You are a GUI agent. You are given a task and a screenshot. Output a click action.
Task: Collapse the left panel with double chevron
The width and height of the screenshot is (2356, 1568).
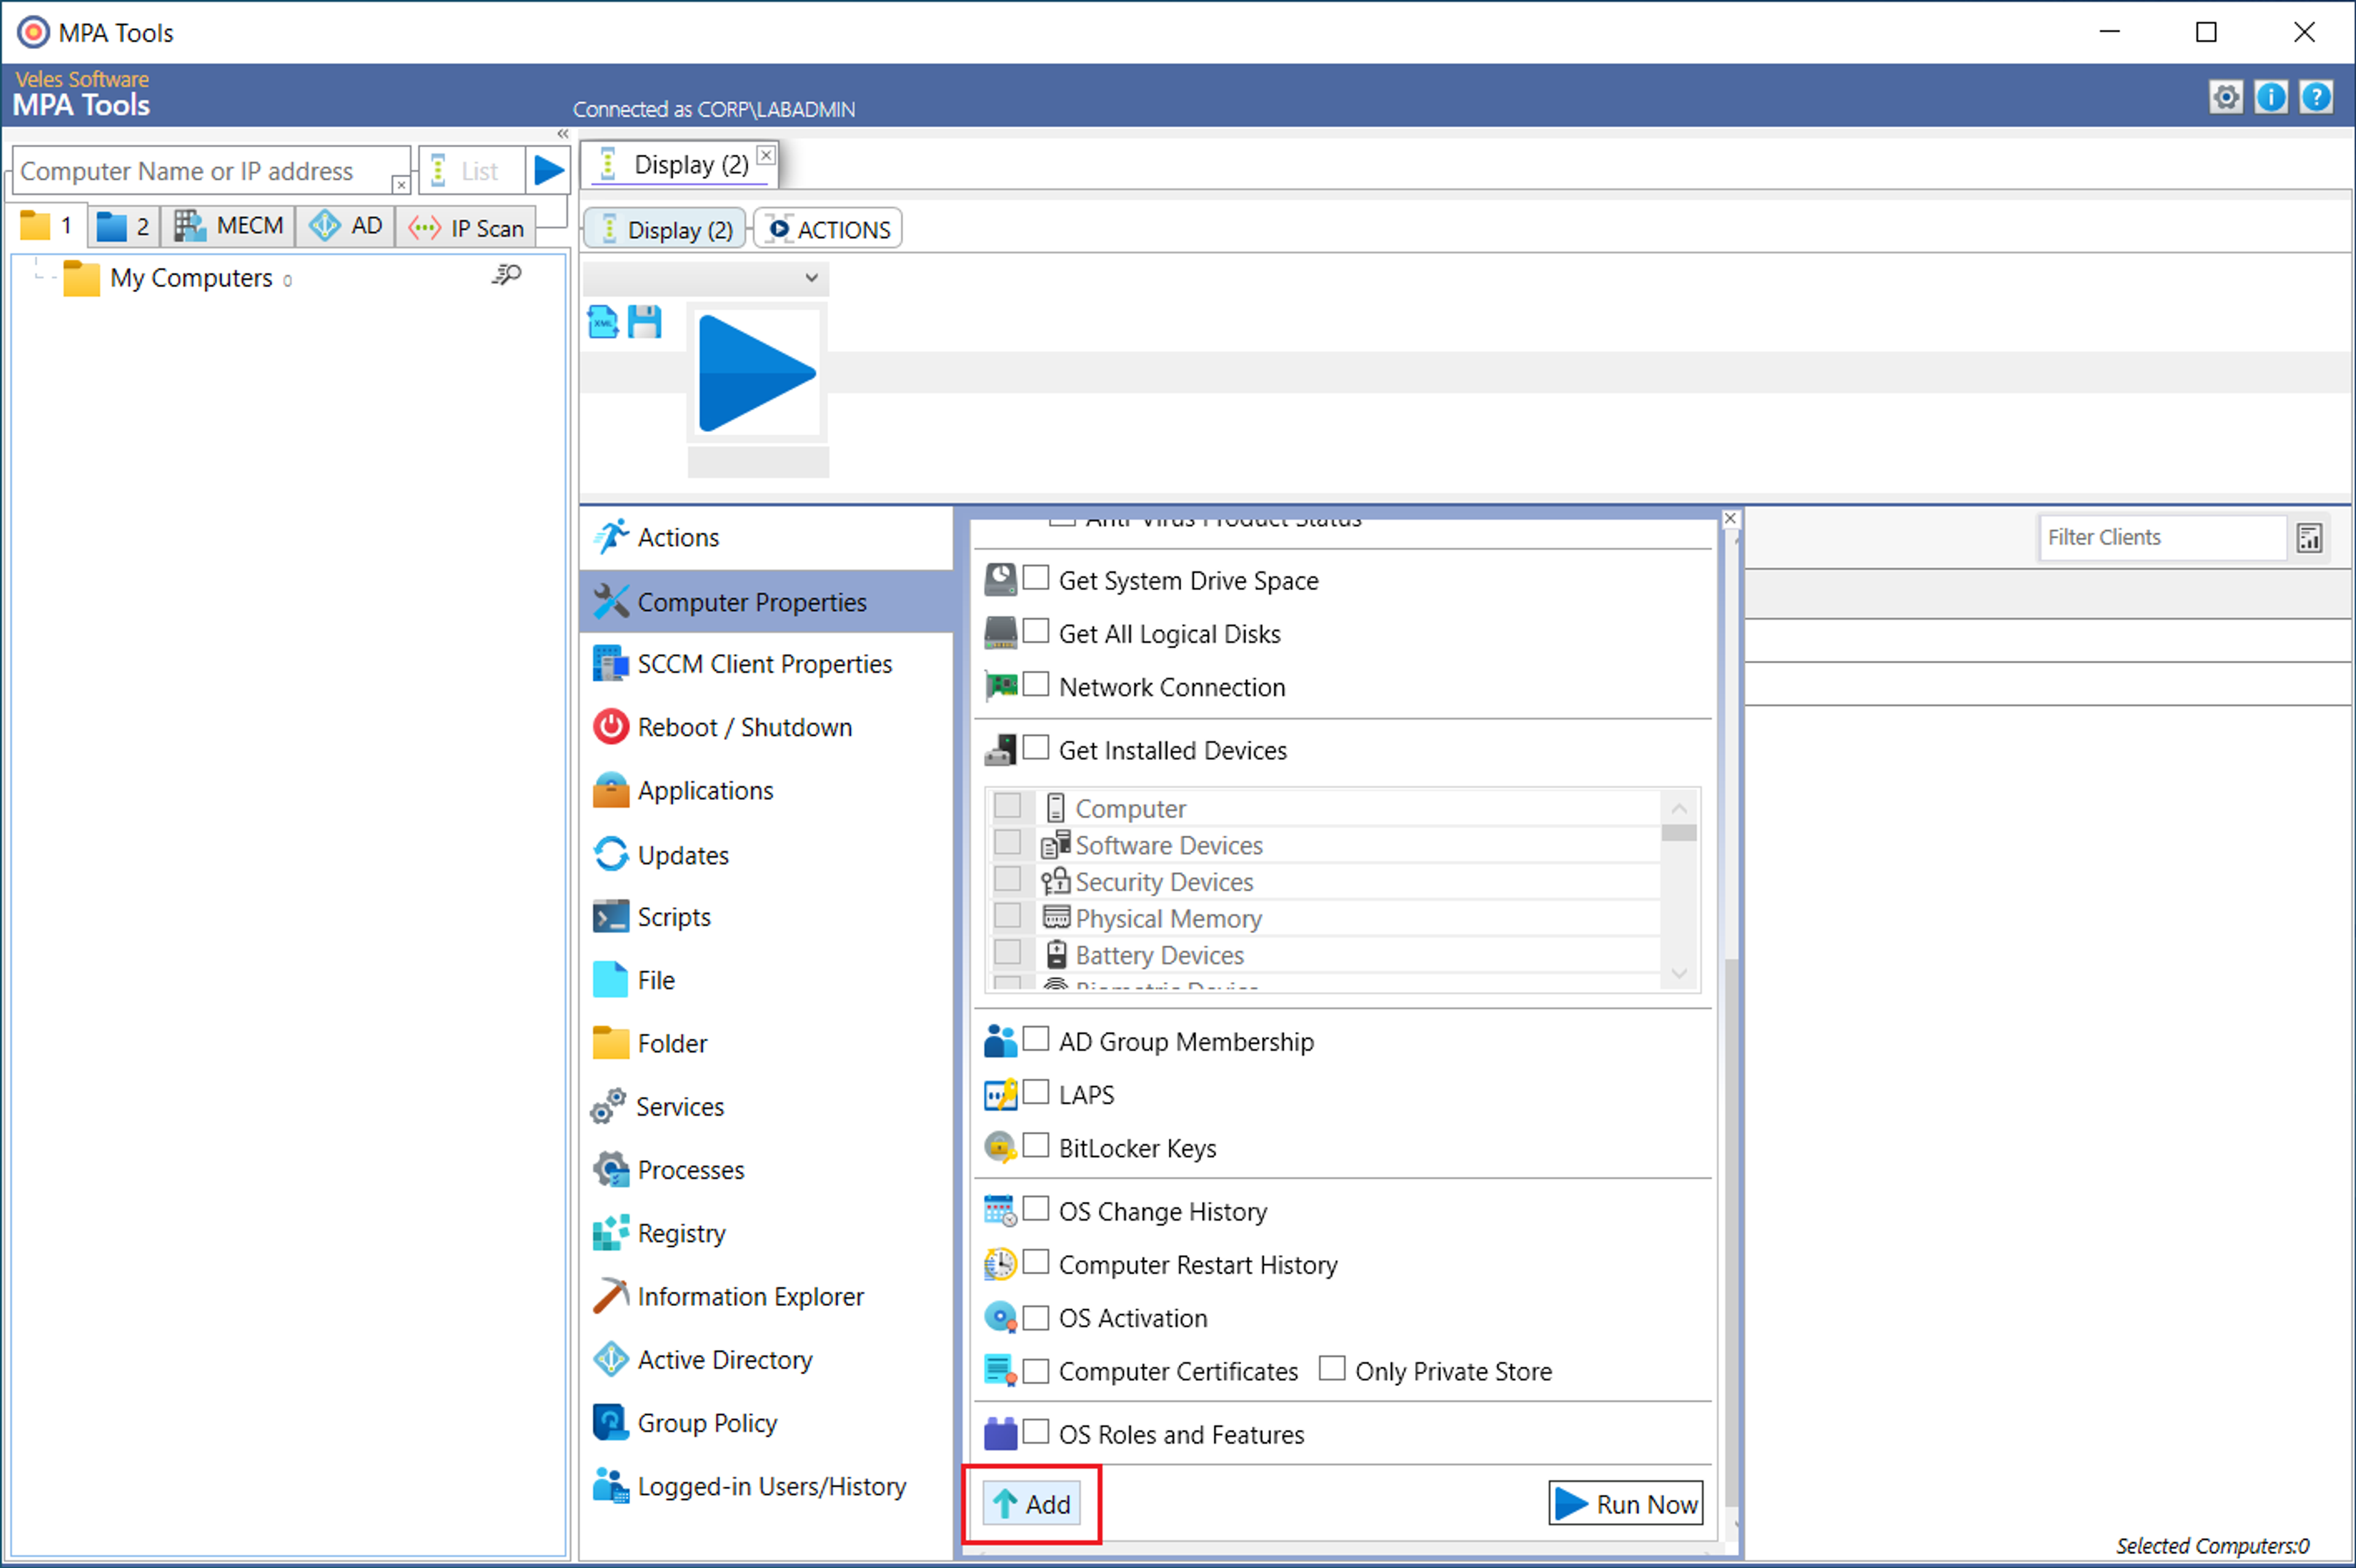point(563,134)
